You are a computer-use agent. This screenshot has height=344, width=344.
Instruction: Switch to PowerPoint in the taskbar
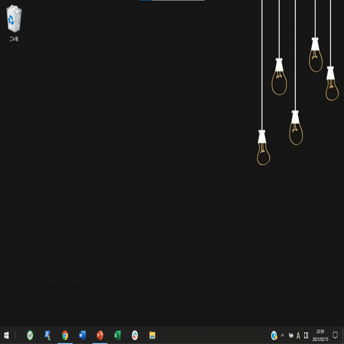pos(100,335)
